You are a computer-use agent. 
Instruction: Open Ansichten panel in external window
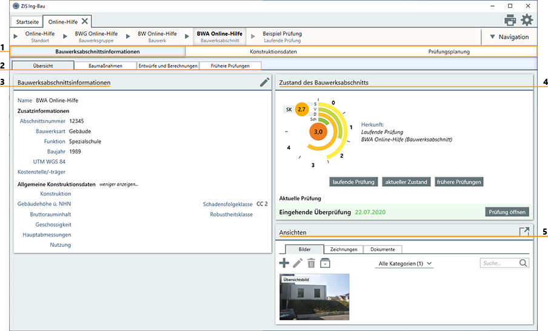point(524,232)
